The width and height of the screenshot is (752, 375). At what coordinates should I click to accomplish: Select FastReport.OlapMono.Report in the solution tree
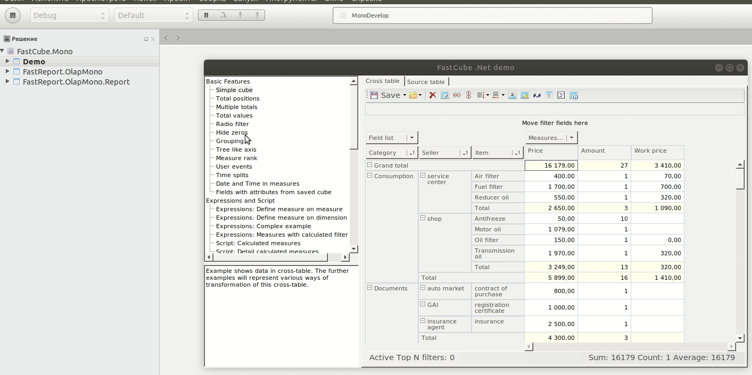(x=76, y=82)
